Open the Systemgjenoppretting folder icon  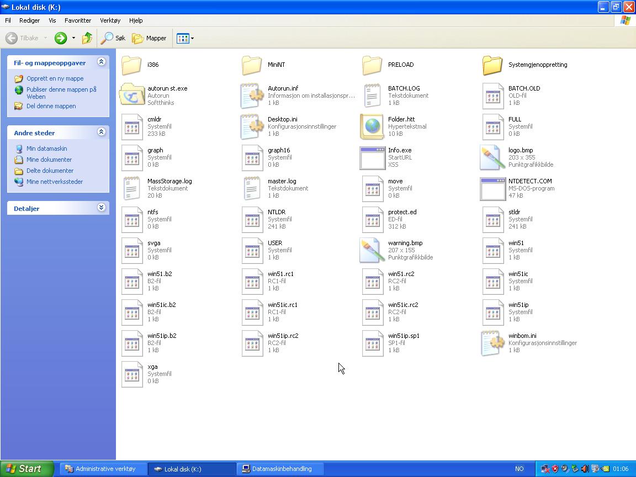tap(492, 65)
